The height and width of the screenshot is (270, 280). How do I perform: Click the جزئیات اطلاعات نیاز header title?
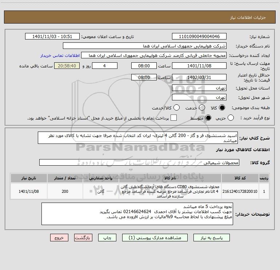tap(248, 17)
